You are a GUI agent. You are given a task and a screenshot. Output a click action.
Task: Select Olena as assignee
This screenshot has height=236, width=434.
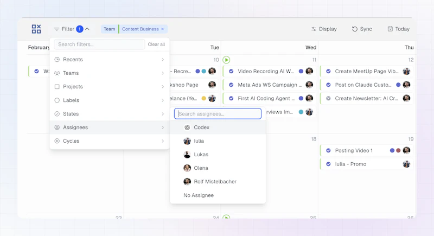[218, 168]
